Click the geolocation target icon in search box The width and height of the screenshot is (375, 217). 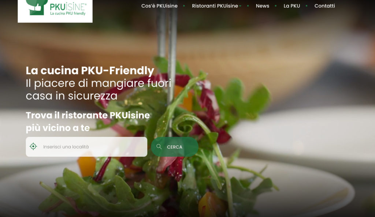33,146
